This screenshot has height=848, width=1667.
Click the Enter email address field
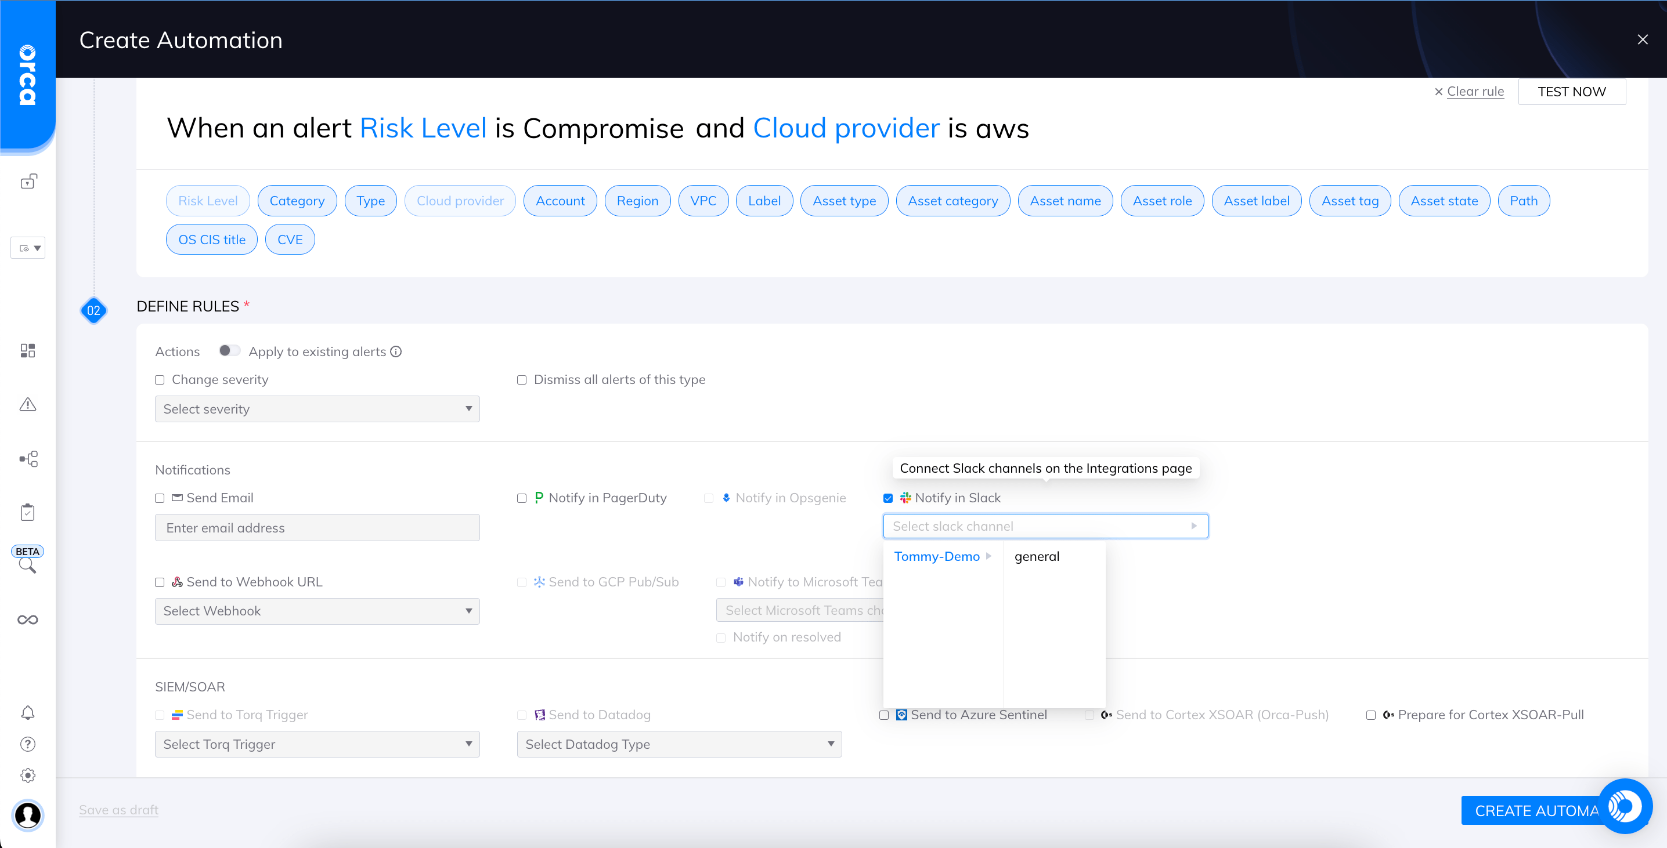click(x=316, y=527)
